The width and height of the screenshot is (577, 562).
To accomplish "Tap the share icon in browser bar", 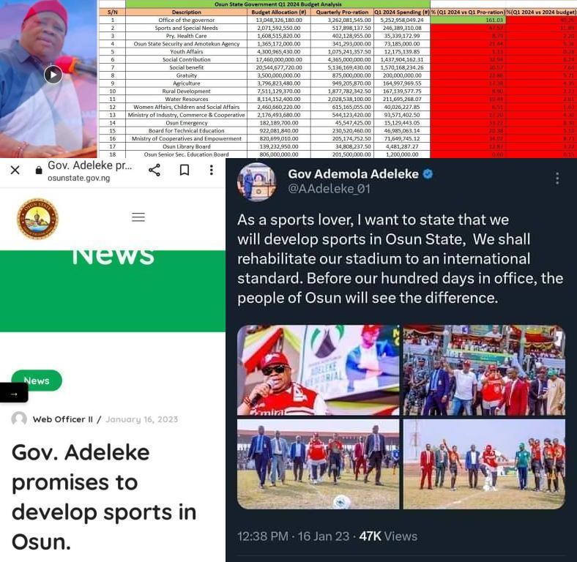I will pyautogui.click(x=155, y=170).
